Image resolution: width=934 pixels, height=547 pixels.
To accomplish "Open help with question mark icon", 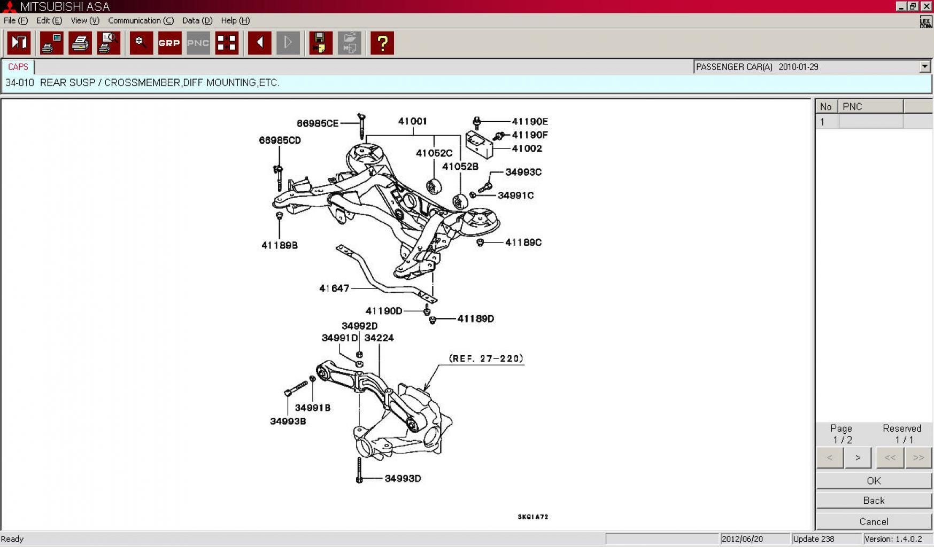I will pos(382,43).
